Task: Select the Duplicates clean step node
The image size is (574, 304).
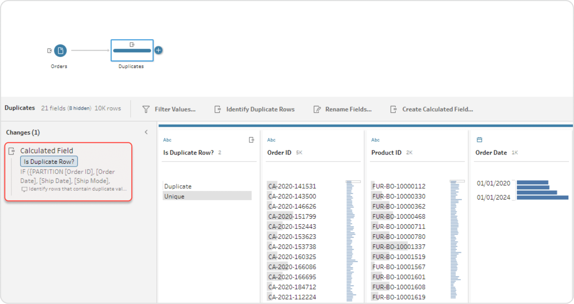Action: (x=132, y=50)
